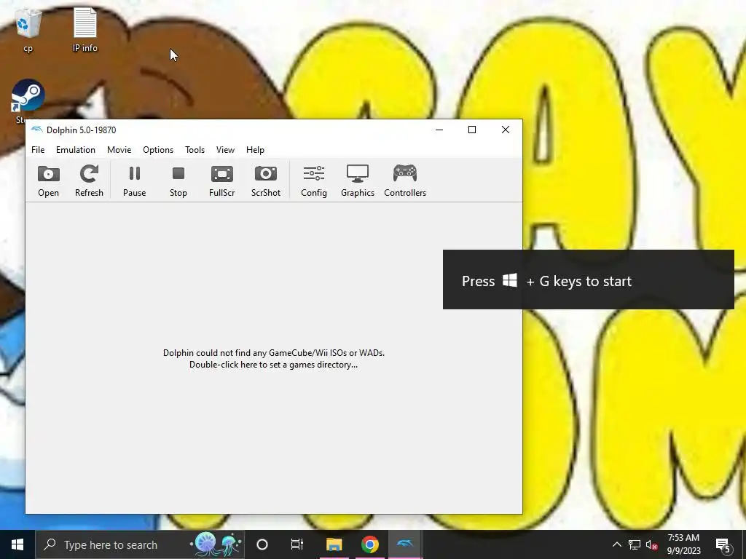The width and height of the screenshot is (746, 559).
Task: Click the Win+G keys to start notification
Action: tap(589, 279)
